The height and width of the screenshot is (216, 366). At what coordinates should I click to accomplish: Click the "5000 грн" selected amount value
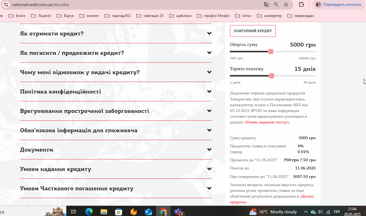pyautogui.click(x=303, y=45)
